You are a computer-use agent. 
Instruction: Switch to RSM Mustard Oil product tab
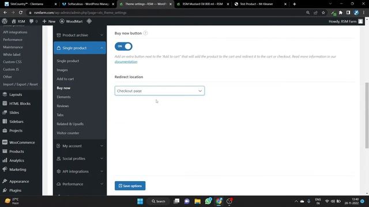[202, 4]
